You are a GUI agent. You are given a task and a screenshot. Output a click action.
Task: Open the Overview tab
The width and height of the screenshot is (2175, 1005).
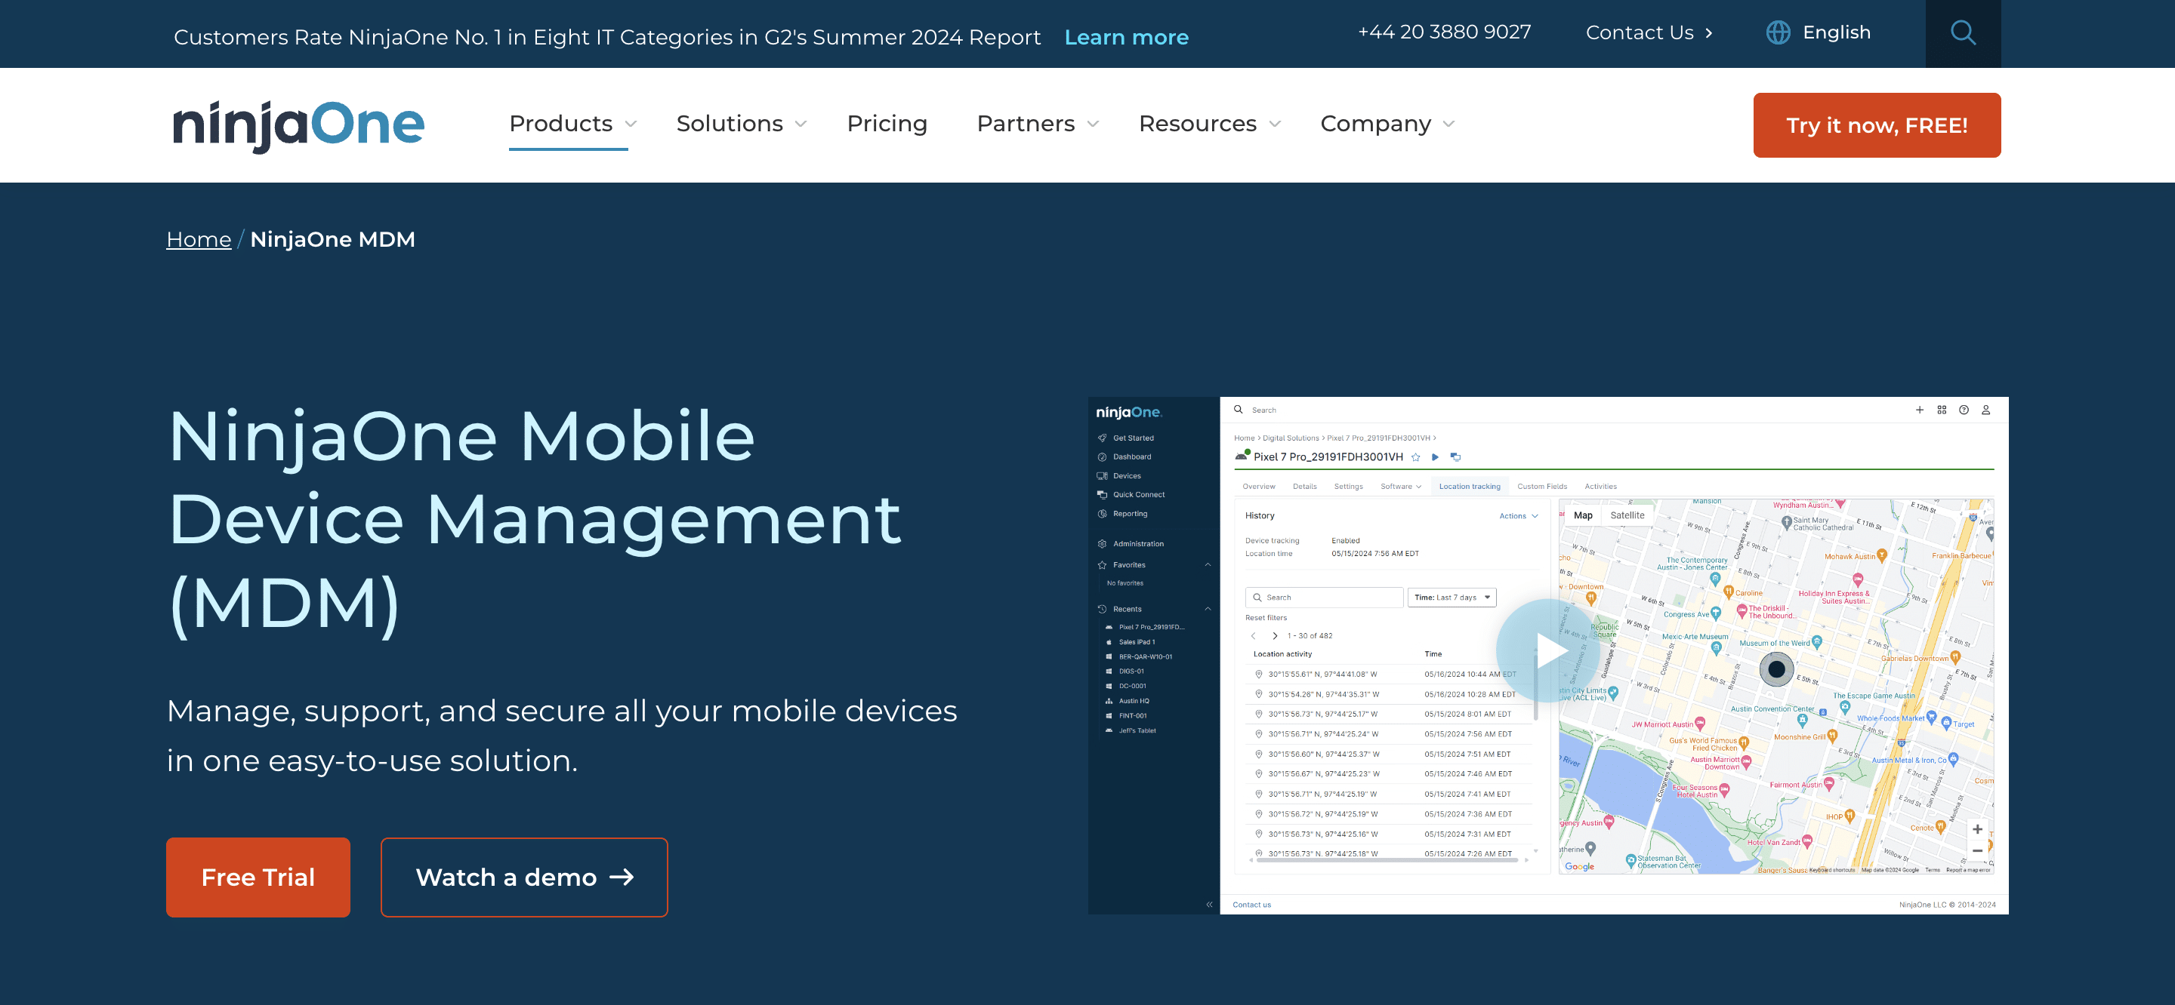pos(1259,486)
